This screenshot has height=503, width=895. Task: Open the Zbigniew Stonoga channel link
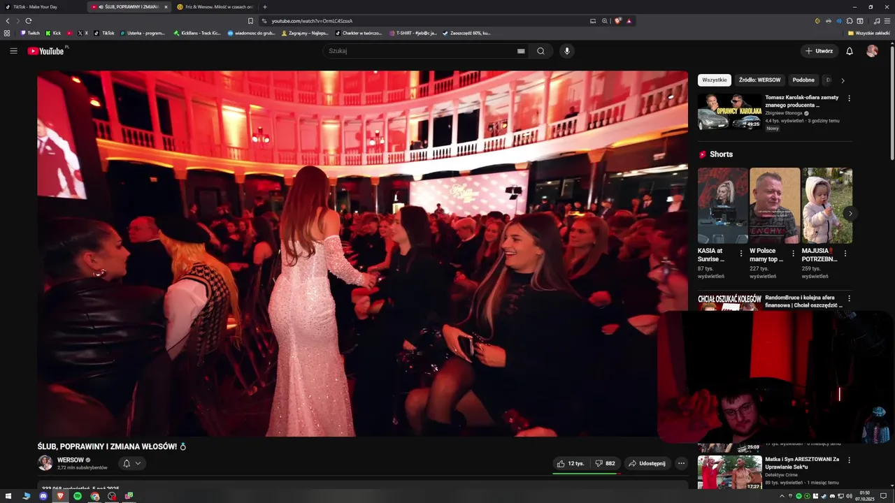coord(784,112)
